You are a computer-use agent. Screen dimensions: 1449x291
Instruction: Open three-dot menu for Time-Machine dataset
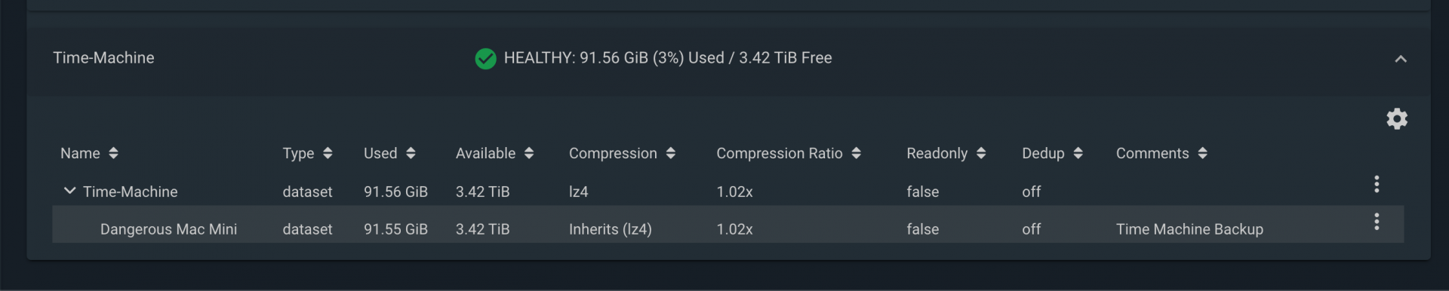coord(1377,185)
